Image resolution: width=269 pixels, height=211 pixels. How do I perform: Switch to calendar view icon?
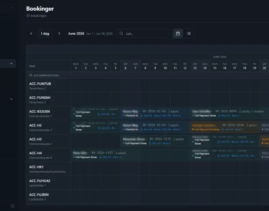(178, 33)
